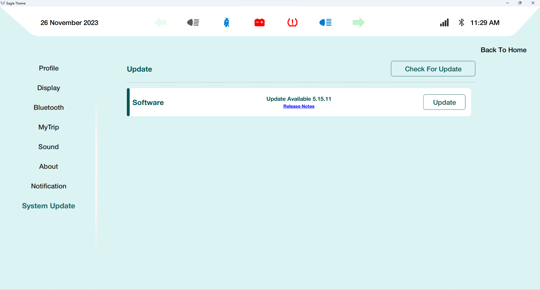This screenshot has width=540, height=290.
Task: Open Sound settings from the sidebar
Action: 49,147
